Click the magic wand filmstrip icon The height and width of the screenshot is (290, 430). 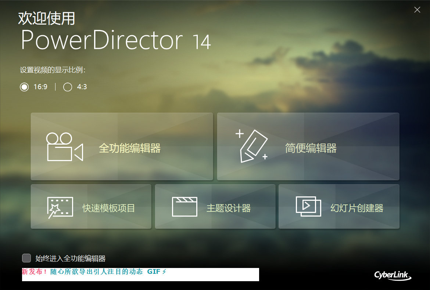60,207
